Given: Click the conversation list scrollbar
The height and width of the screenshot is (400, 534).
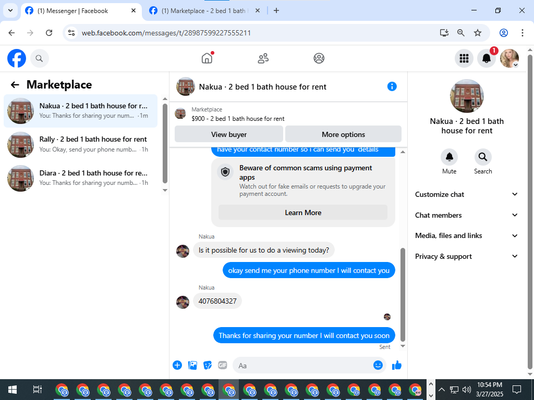Looking at the screenshot, I should [x=165, y=143].
